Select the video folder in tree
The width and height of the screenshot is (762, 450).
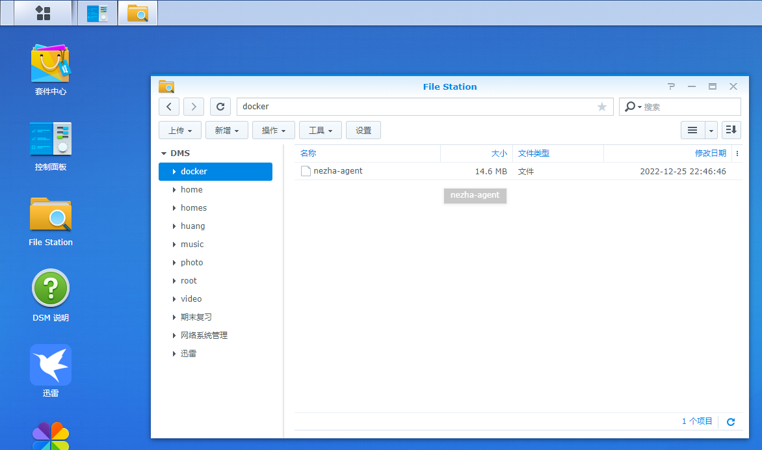click(x=191, y=299)
